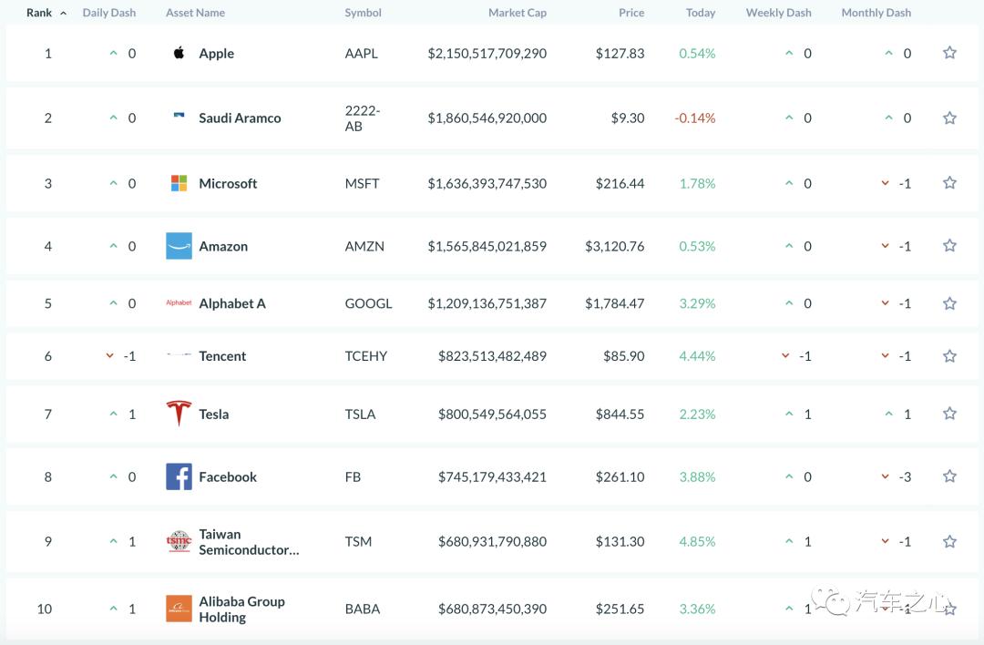The image size is (984, 645).
Task: Click the Tesla logo icon
Action: click(x=179, y=414)
